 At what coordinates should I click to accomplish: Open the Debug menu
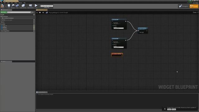(x=16, y=3)
